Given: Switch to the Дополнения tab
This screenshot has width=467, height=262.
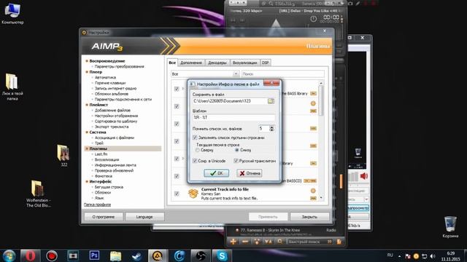Looking at the screenshot, I should [191, 63].
